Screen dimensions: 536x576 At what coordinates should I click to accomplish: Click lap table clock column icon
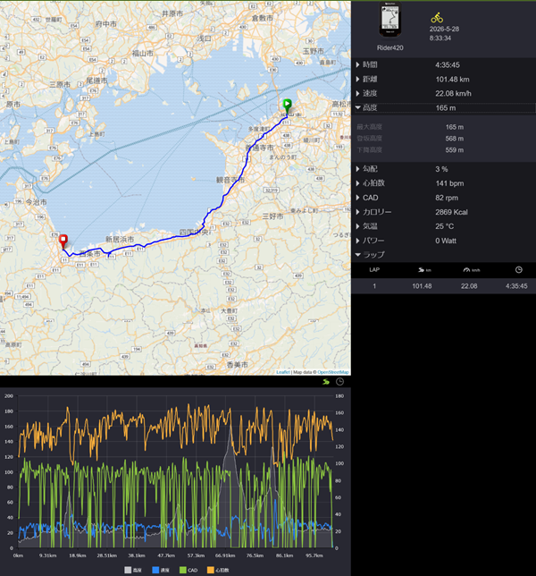[x=519, y=270]
